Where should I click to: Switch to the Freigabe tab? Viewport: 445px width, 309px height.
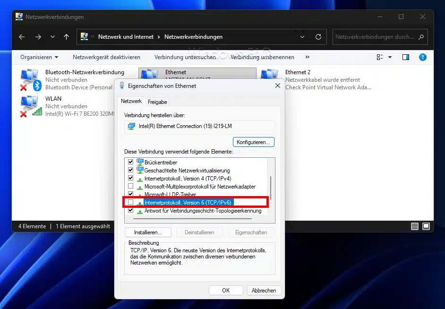point(157,102)
